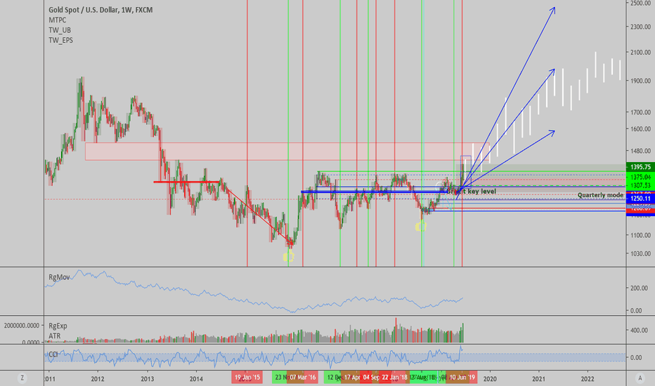This screenshot has height=386, width=655.
Task: Click the 2020 year on time axis
Action: tap(490, 379)
